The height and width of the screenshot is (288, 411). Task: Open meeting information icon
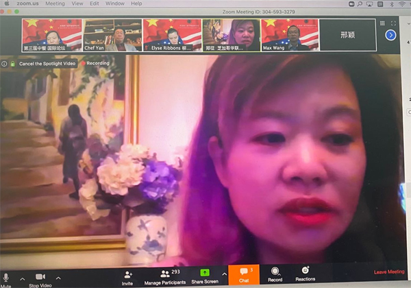click(4, 64)
